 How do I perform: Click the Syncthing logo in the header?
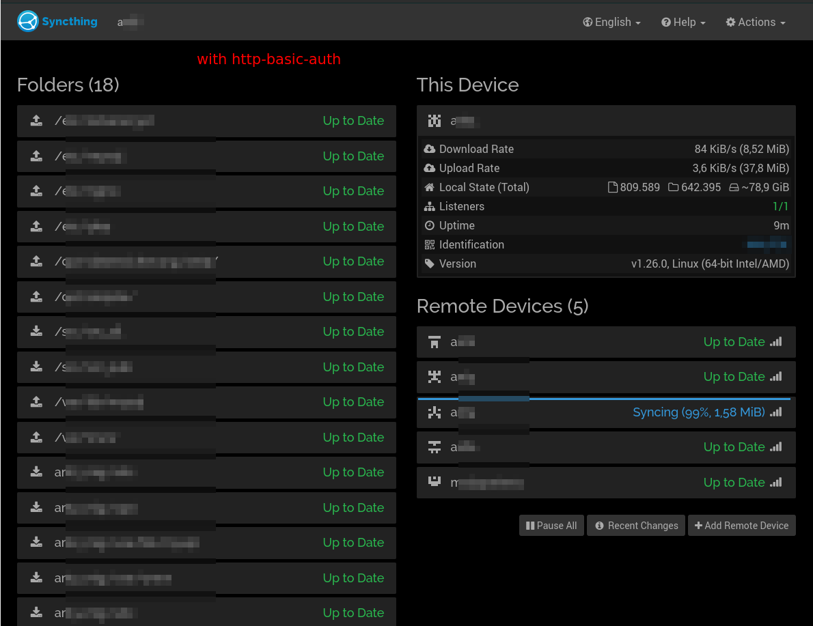click(26, 21)
